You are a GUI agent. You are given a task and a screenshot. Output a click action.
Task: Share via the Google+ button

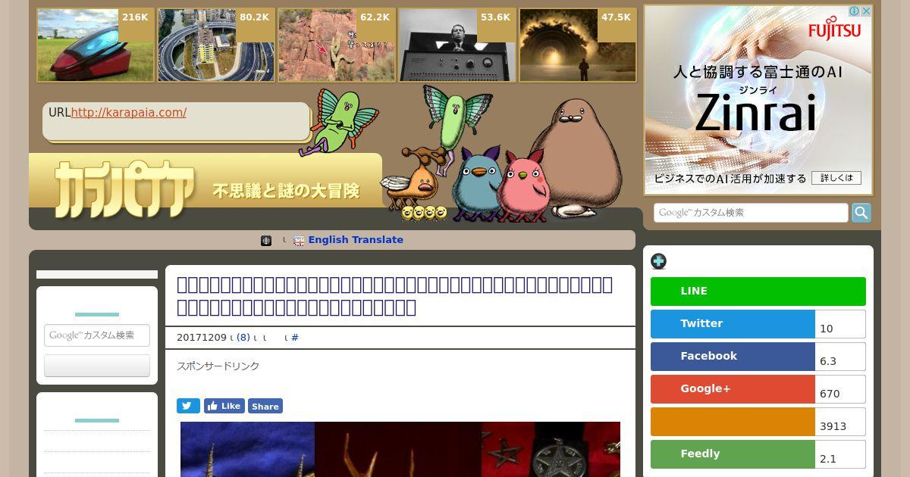[733, 389]
